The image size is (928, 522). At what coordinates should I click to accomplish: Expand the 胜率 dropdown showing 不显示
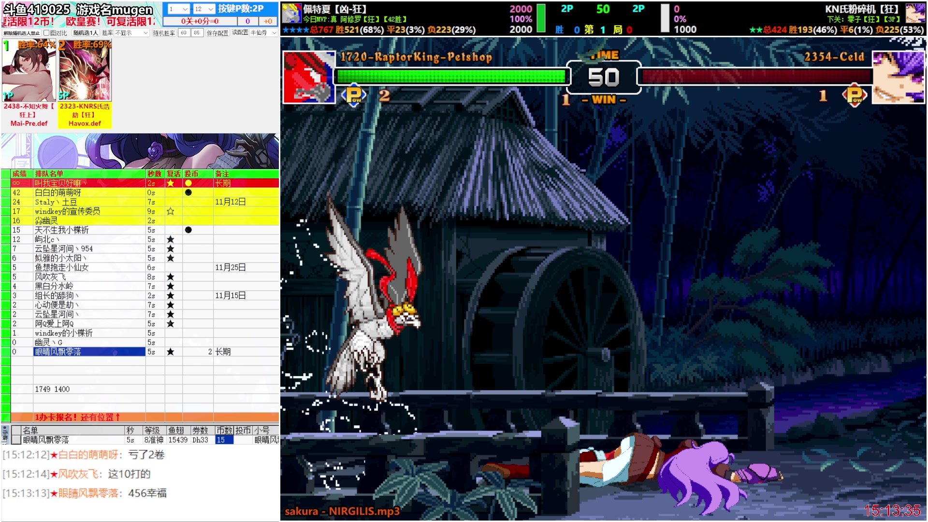(x=131, y=33)
